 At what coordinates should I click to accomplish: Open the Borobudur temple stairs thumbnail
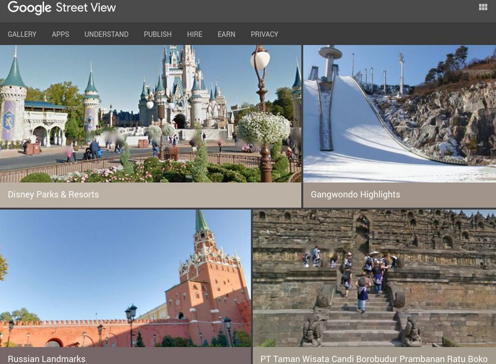pyautogui.click(x=374, y=278)
